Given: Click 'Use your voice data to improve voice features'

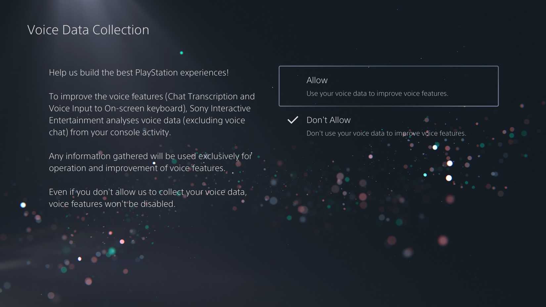Looking at the screenshot, I should [377, 94].
